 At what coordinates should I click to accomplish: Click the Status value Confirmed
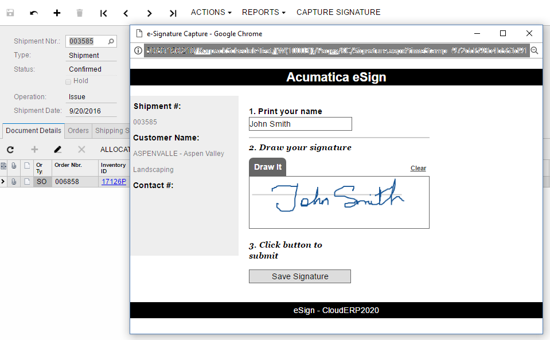pyautogui.click(x=85, y=69)
